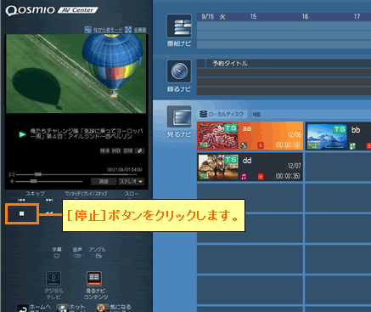Click the TS badge on recording bb
The image size is (371, 312).
coord(340,129)
